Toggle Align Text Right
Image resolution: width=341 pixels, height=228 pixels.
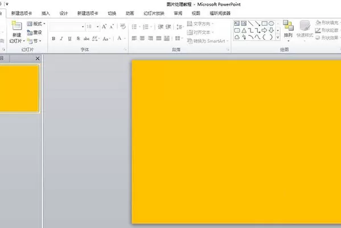(150, 39)
